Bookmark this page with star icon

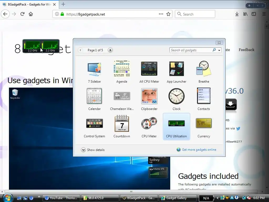(x=168, y=14)
